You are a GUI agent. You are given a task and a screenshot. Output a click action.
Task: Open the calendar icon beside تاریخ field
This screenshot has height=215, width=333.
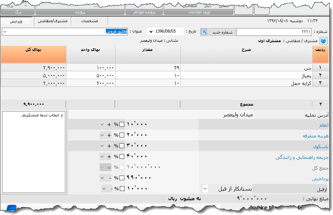204,32
